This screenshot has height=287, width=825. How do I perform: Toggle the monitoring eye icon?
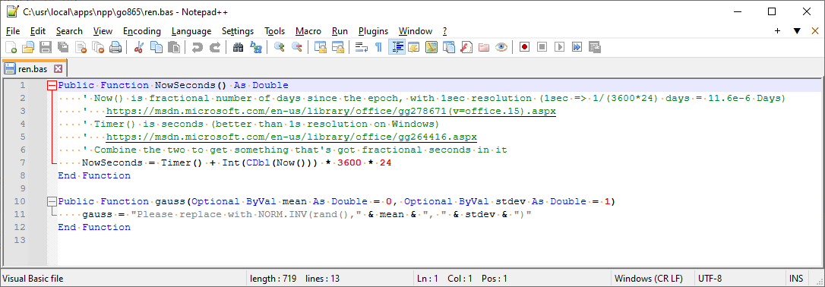click(x=501, y=47)
